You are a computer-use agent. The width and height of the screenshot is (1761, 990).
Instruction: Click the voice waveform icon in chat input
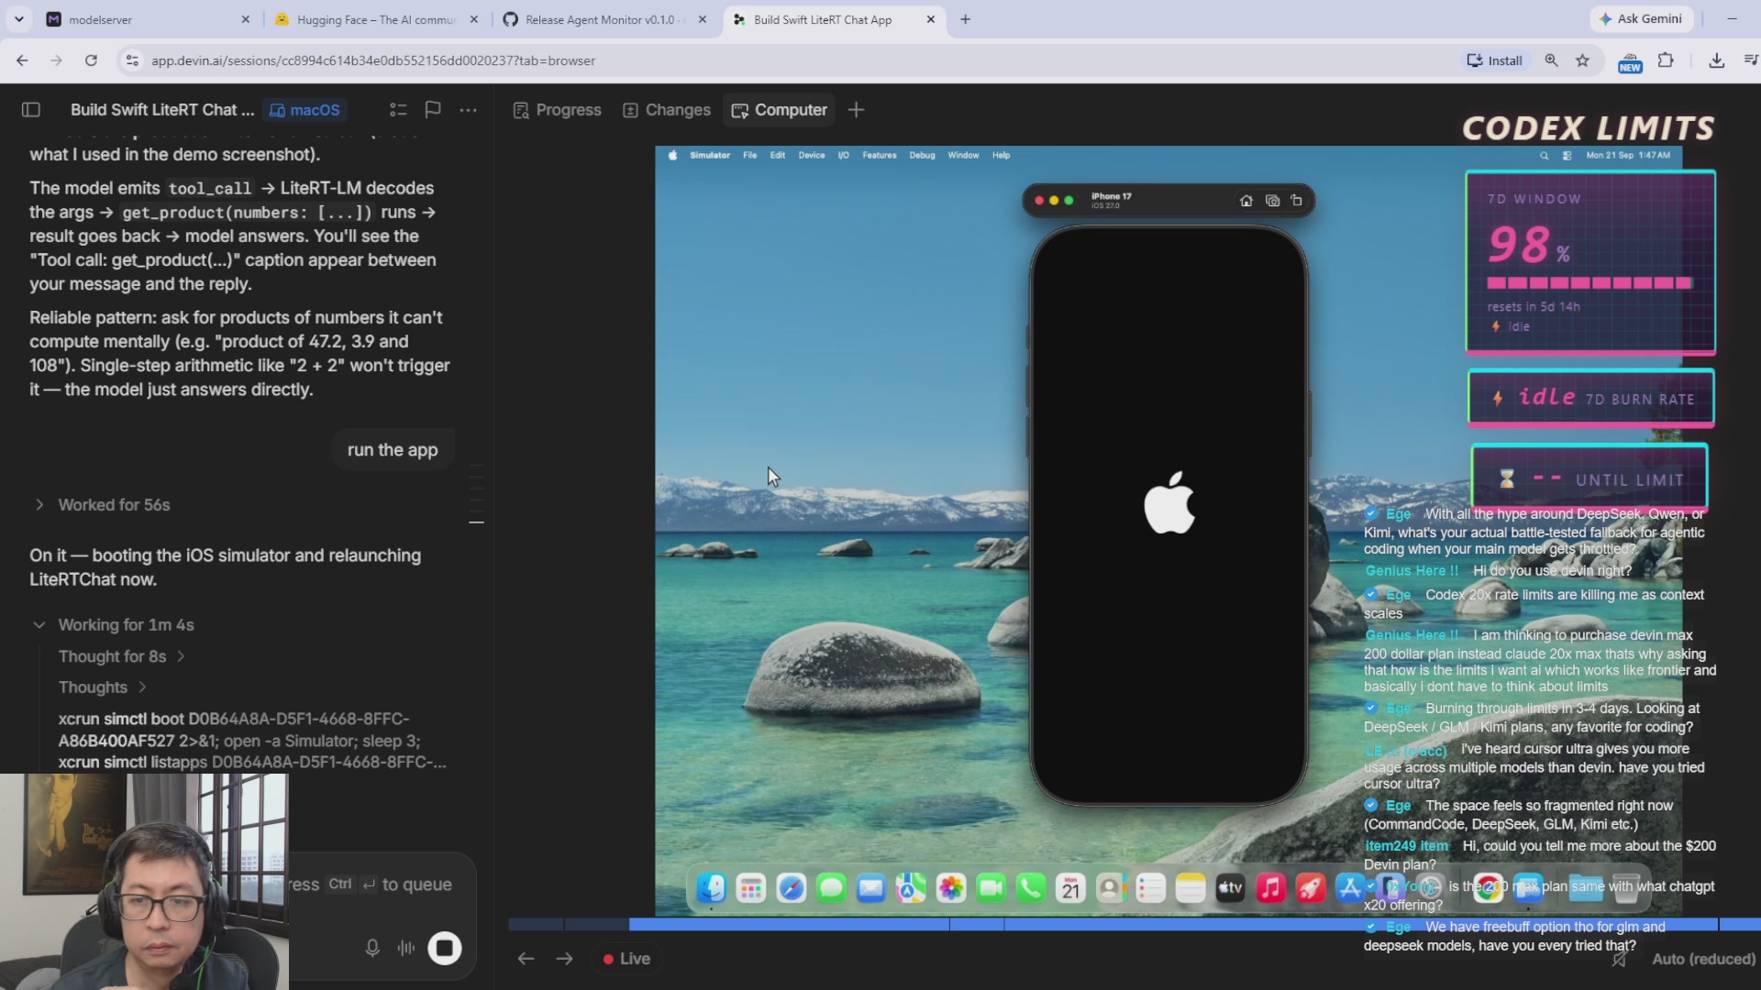pos(406,948)
